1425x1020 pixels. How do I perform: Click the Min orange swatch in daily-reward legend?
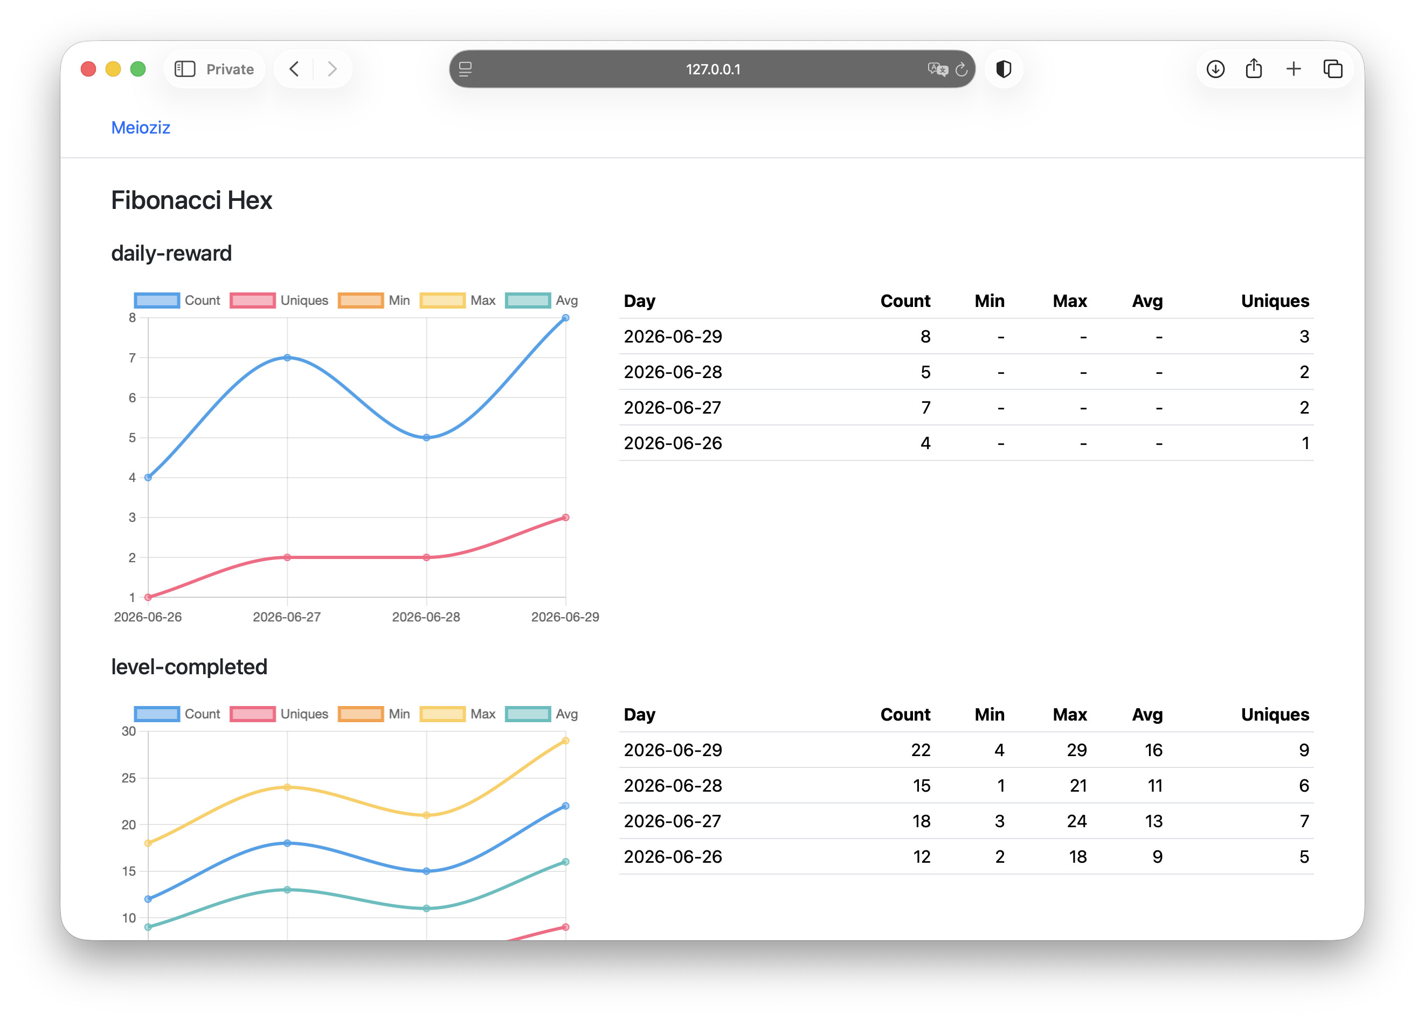click(361, 301)
